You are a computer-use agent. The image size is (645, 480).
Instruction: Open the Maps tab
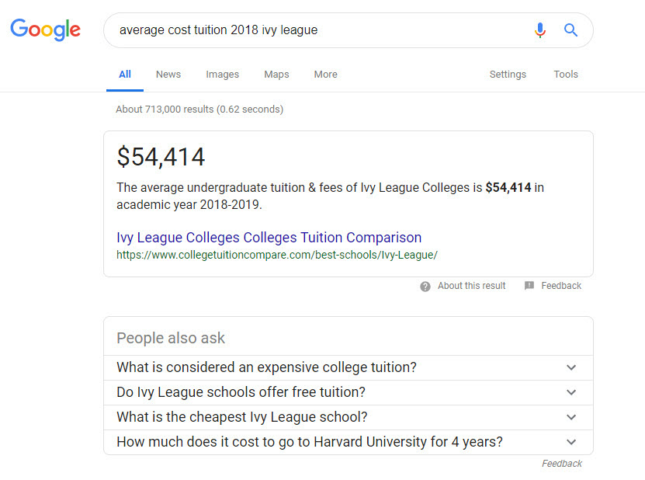pyautogui.click(x=276, y=75)
